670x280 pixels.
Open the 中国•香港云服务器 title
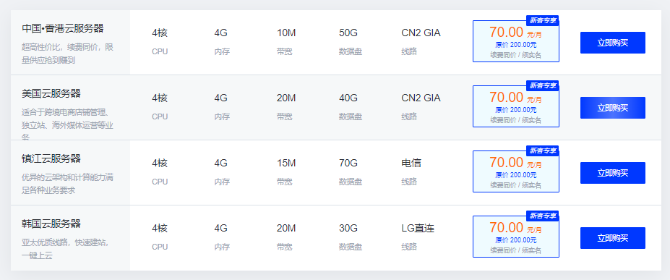[x=63, y=29]
